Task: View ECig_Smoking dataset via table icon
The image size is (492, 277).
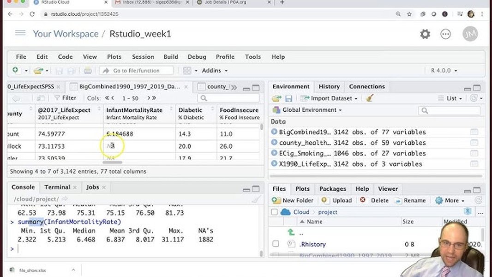Action: pyautogui.click(x=474, y=153)
